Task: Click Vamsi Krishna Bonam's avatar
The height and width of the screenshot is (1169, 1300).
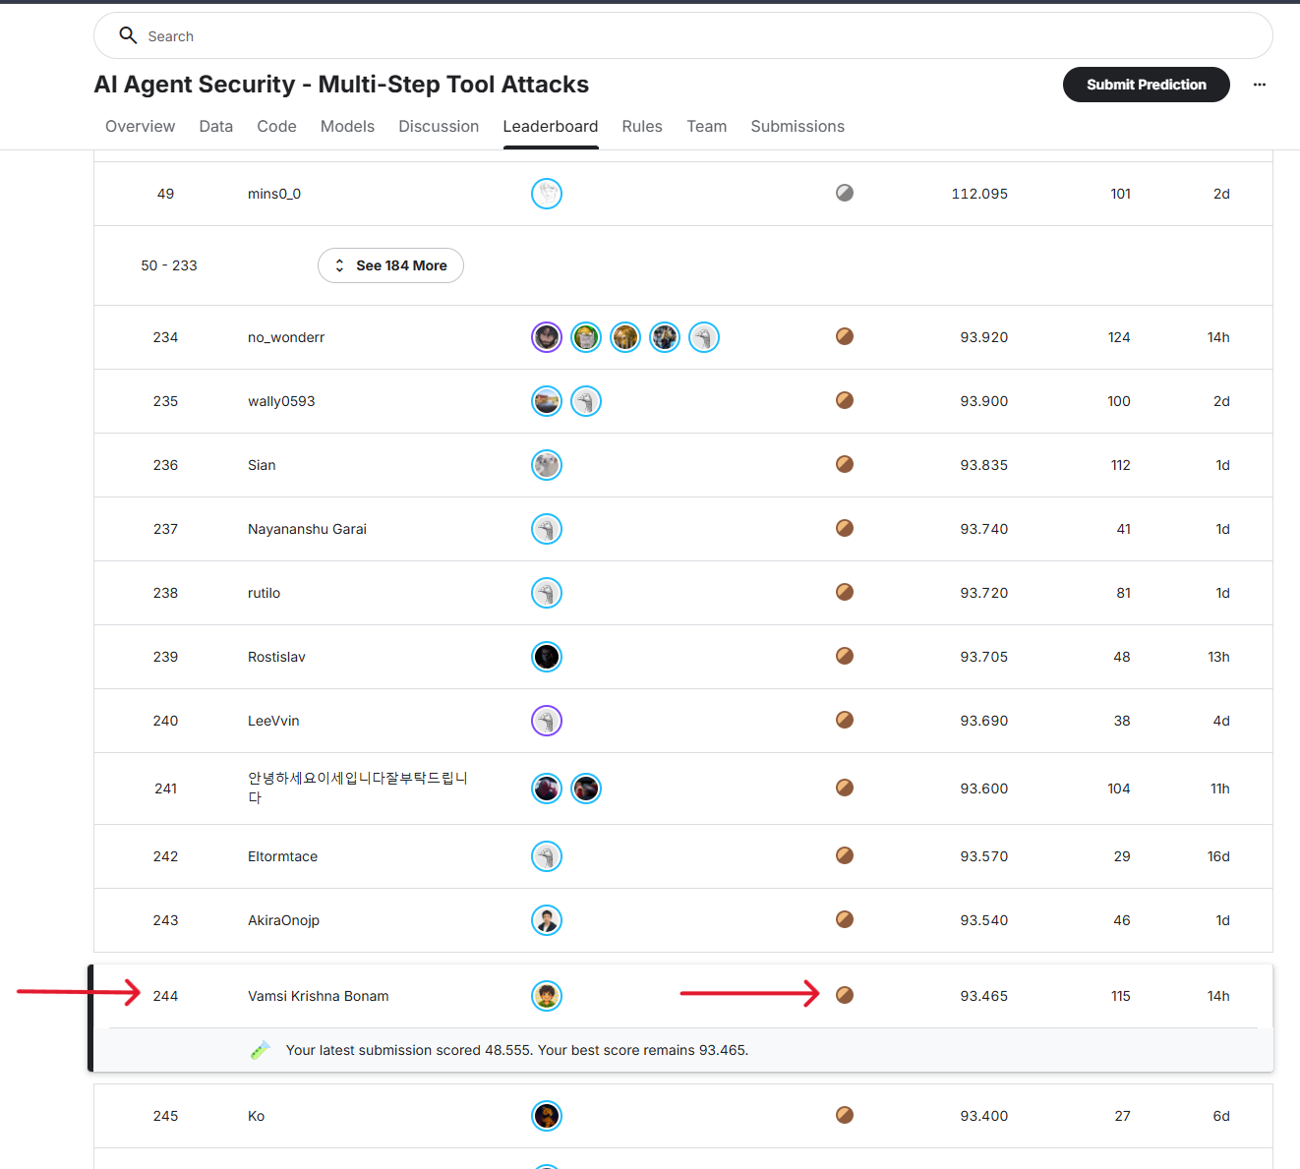Action: click(x=547, y=996)
